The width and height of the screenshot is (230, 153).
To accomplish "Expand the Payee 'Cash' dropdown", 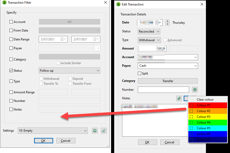I will tap(195, 66).
